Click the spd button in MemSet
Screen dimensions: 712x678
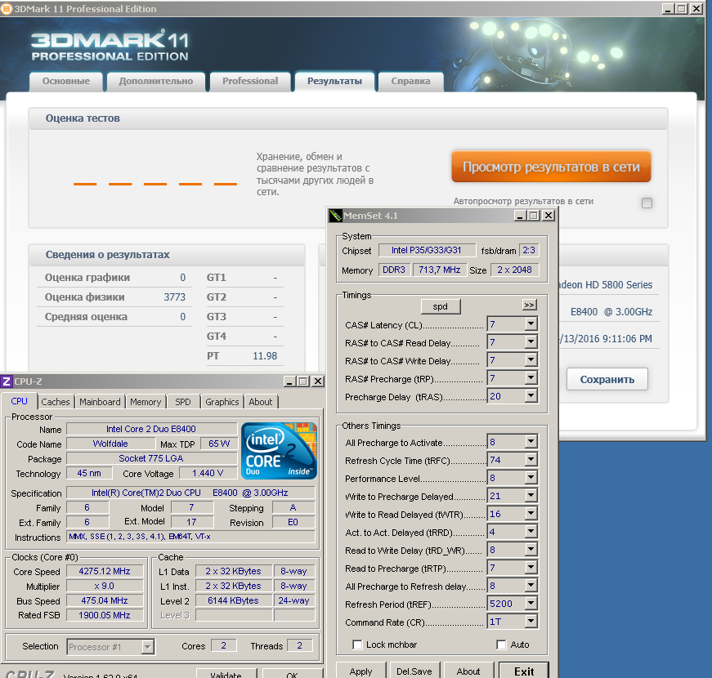click(441, 306)
